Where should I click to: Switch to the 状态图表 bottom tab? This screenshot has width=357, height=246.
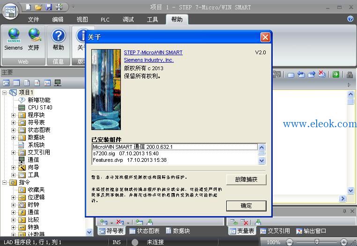(144, 231)
